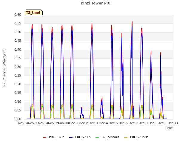Click the 0.25 y-axis tick label
The image size is (191, 143).
[18, 75]
